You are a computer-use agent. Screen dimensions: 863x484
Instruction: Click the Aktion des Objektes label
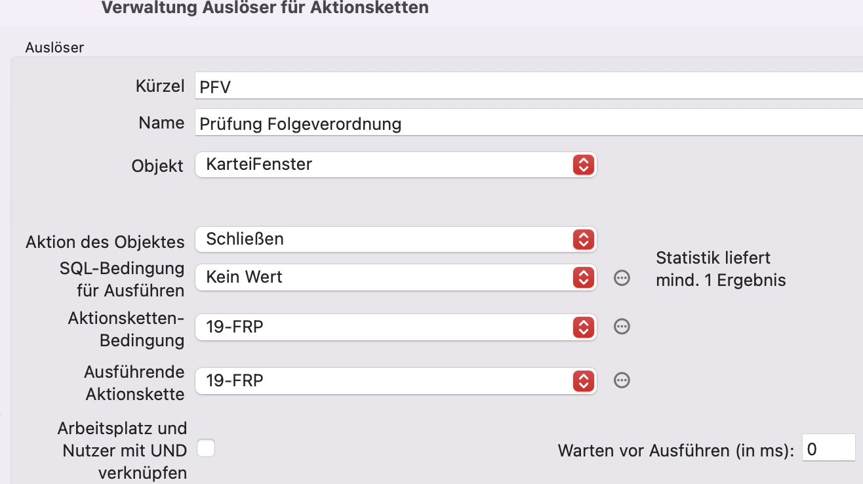point(106,242)
